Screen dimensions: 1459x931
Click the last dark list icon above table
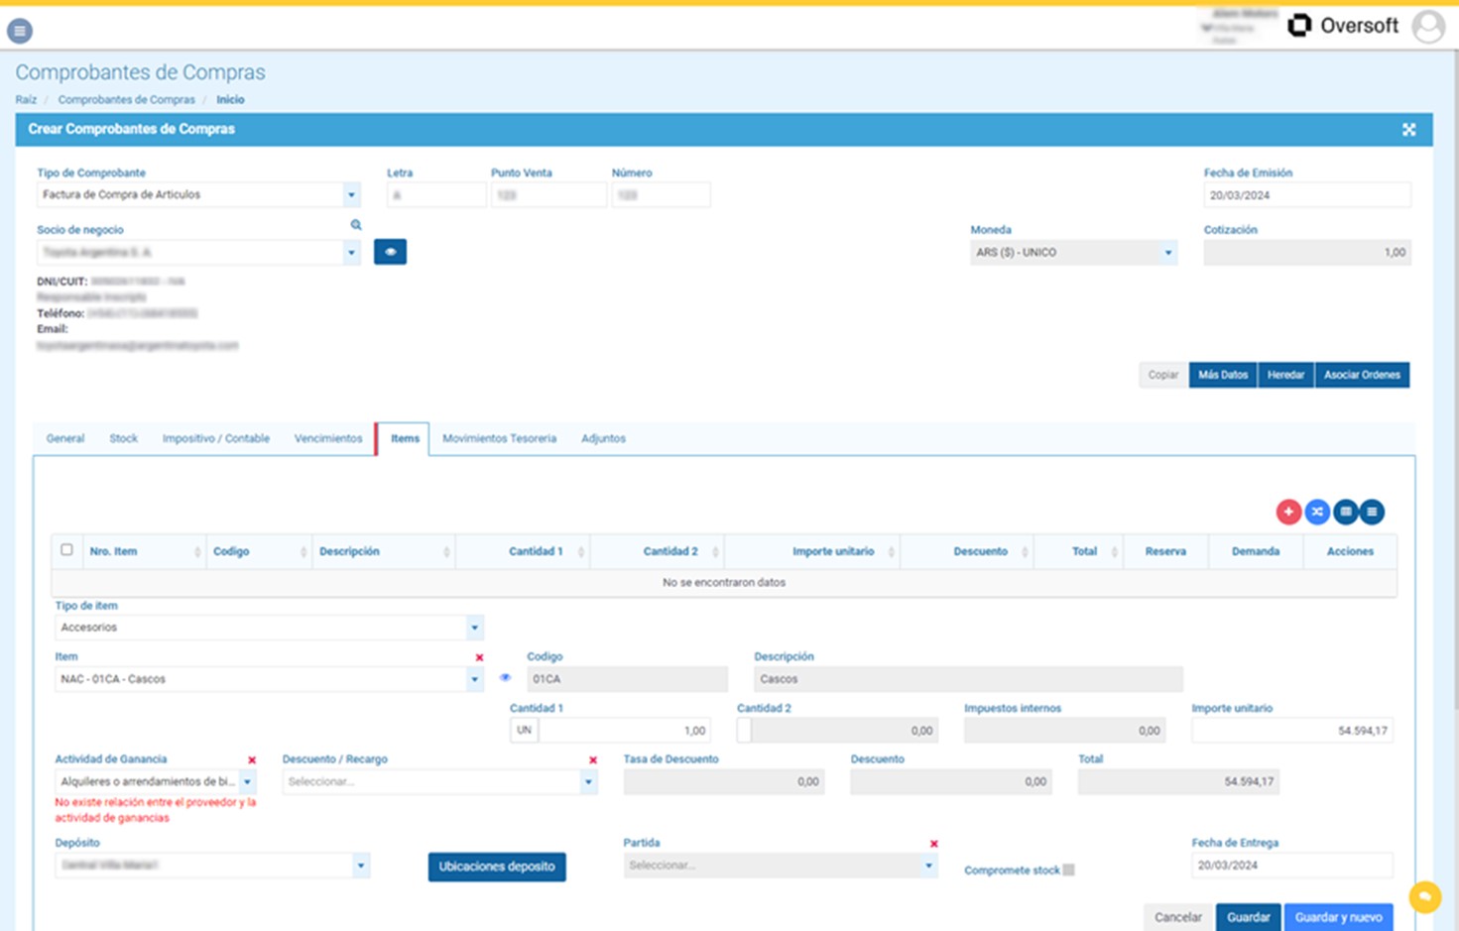click(x=1372, y=512)
